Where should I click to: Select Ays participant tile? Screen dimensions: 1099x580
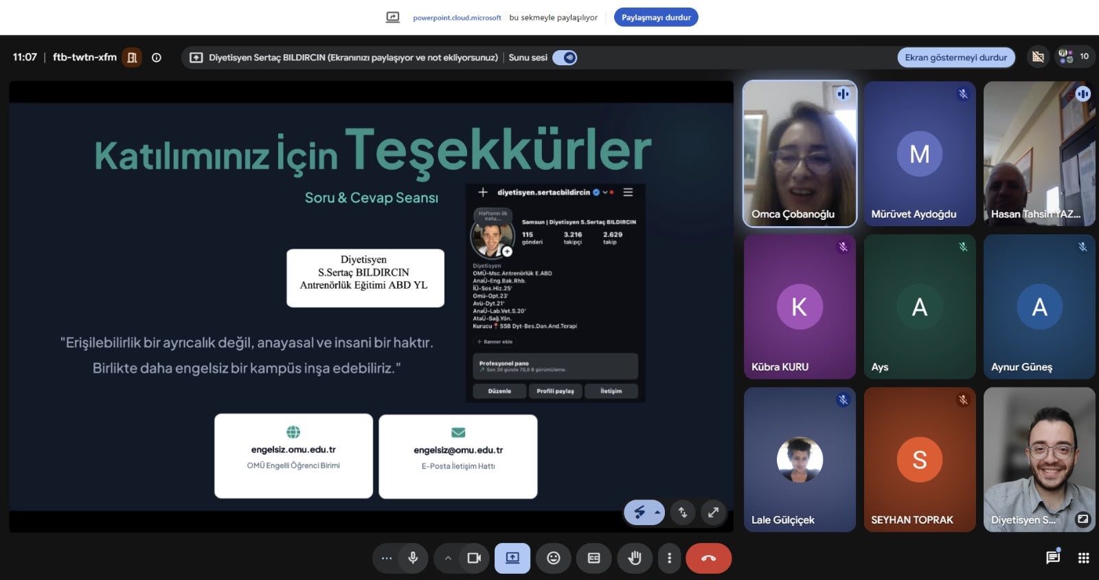pyautogui.click(x=920, y=306)
